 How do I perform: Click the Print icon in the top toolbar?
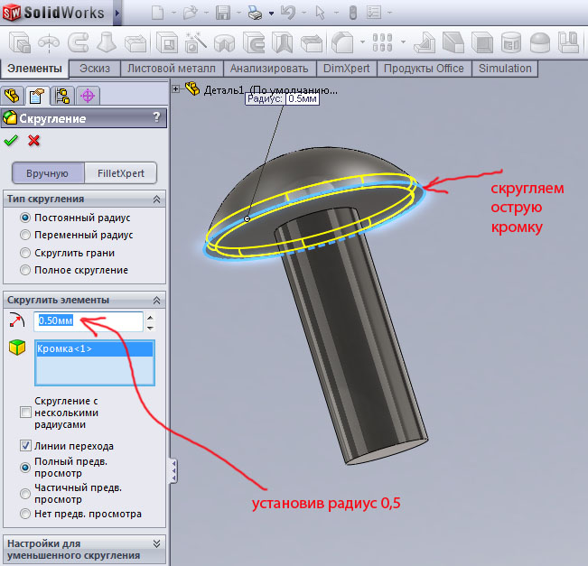click(255, 13)
